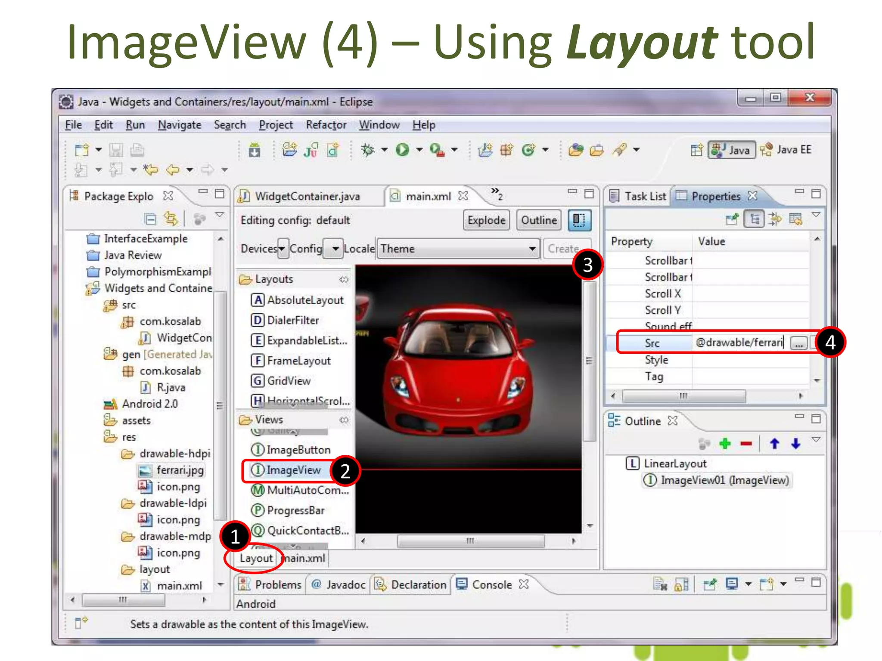Select ferrari.jpg in Package Explorer
This screenshot has height=661, width=882.
click(171, 470)
